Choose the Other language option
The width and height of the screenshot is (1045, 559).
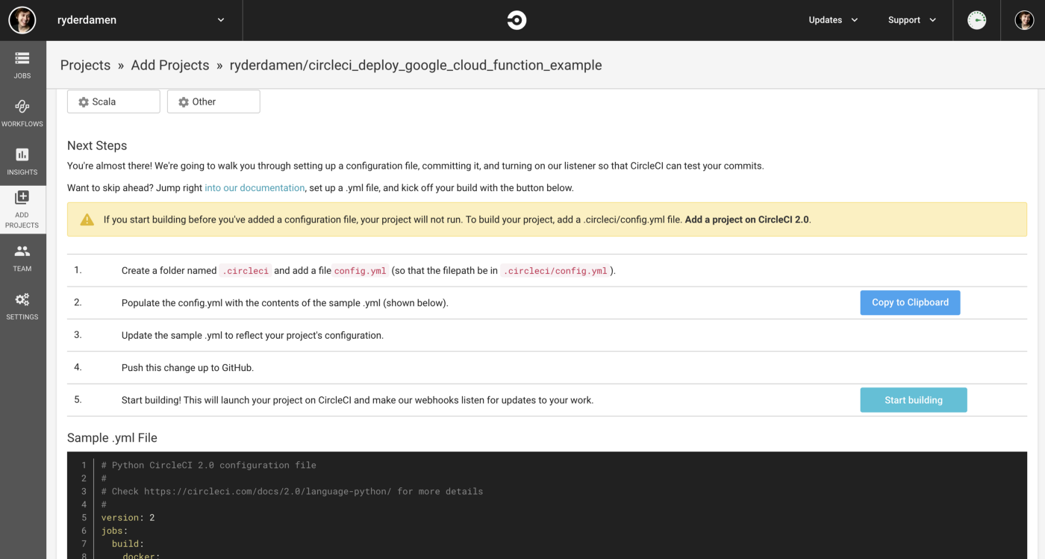[213, 102]
